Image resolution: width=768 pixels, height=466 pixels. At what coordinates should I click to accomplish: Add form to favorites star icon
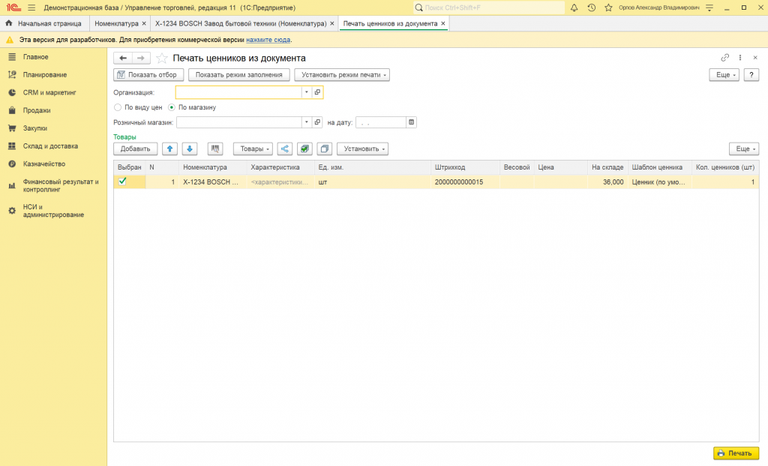pos(161,59)
